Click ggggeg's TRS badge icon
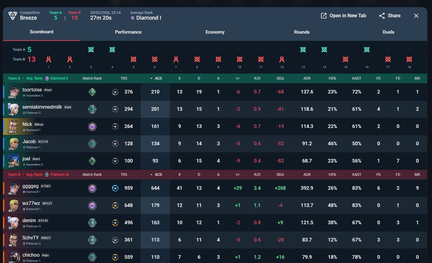The image size is (432, 263). [x=115, y=188]
